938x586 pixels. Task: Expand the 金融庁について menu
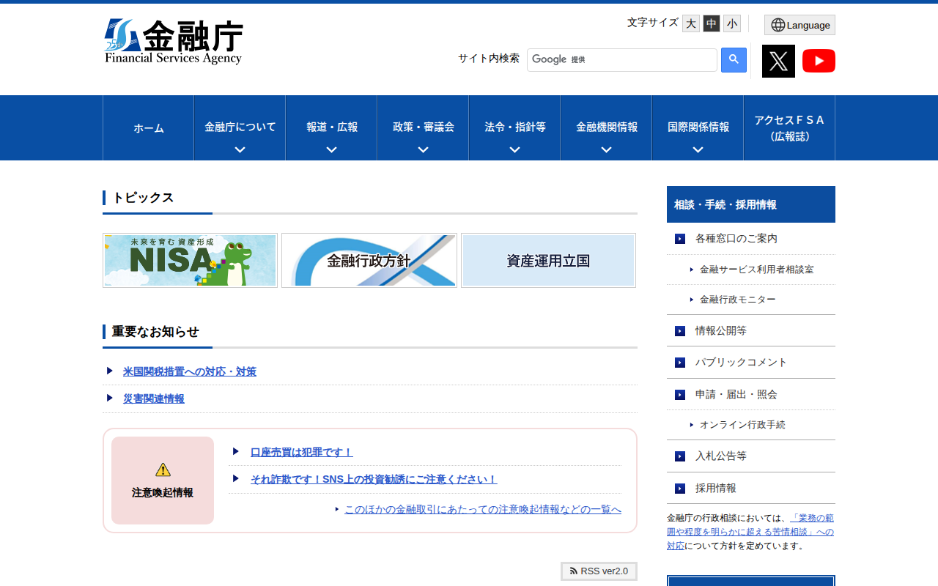tap(240, 128)
